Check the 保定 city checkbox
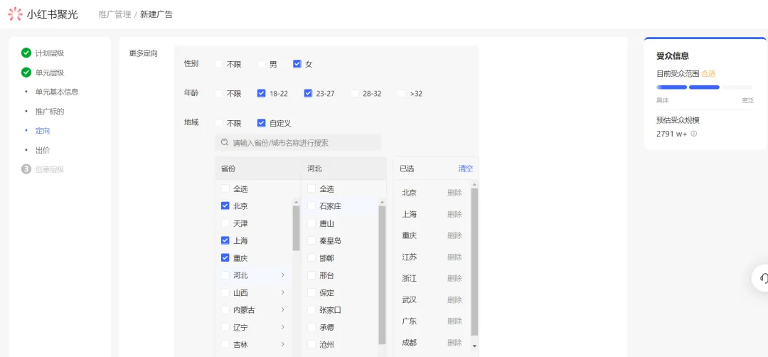Viewport: 768px width, 357px height. pos(311,293)
